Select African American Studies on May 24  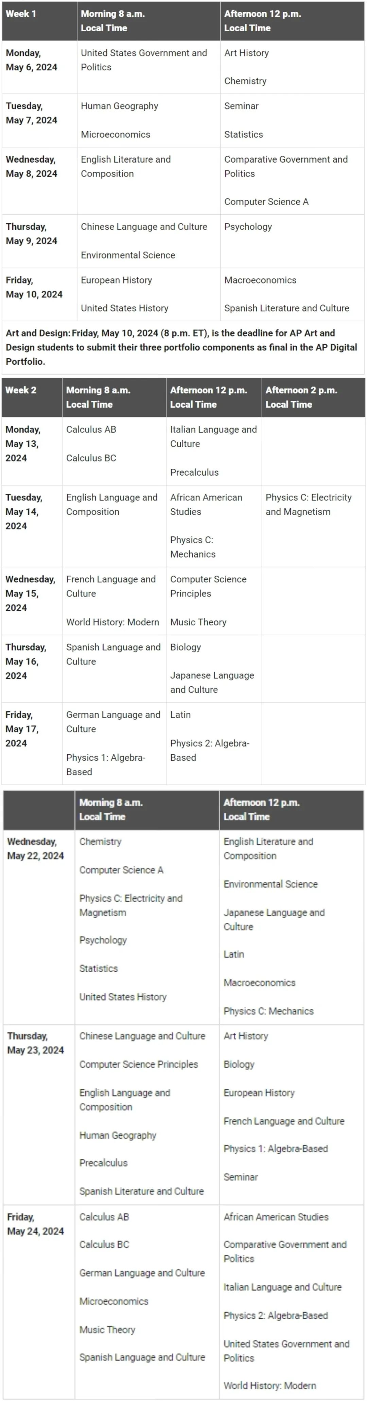[276, 1217]
